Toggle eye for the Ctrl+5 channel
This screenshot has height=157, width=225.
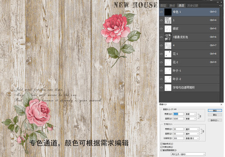(161, 29)
